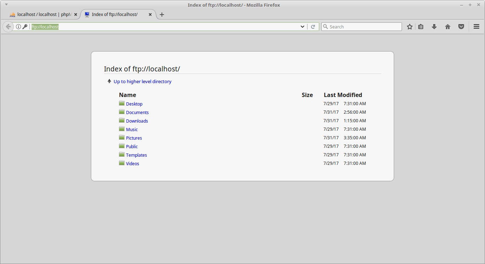485x264 pixels.
Task: Open the Downloads folder link
Action: tap(137, 121)
